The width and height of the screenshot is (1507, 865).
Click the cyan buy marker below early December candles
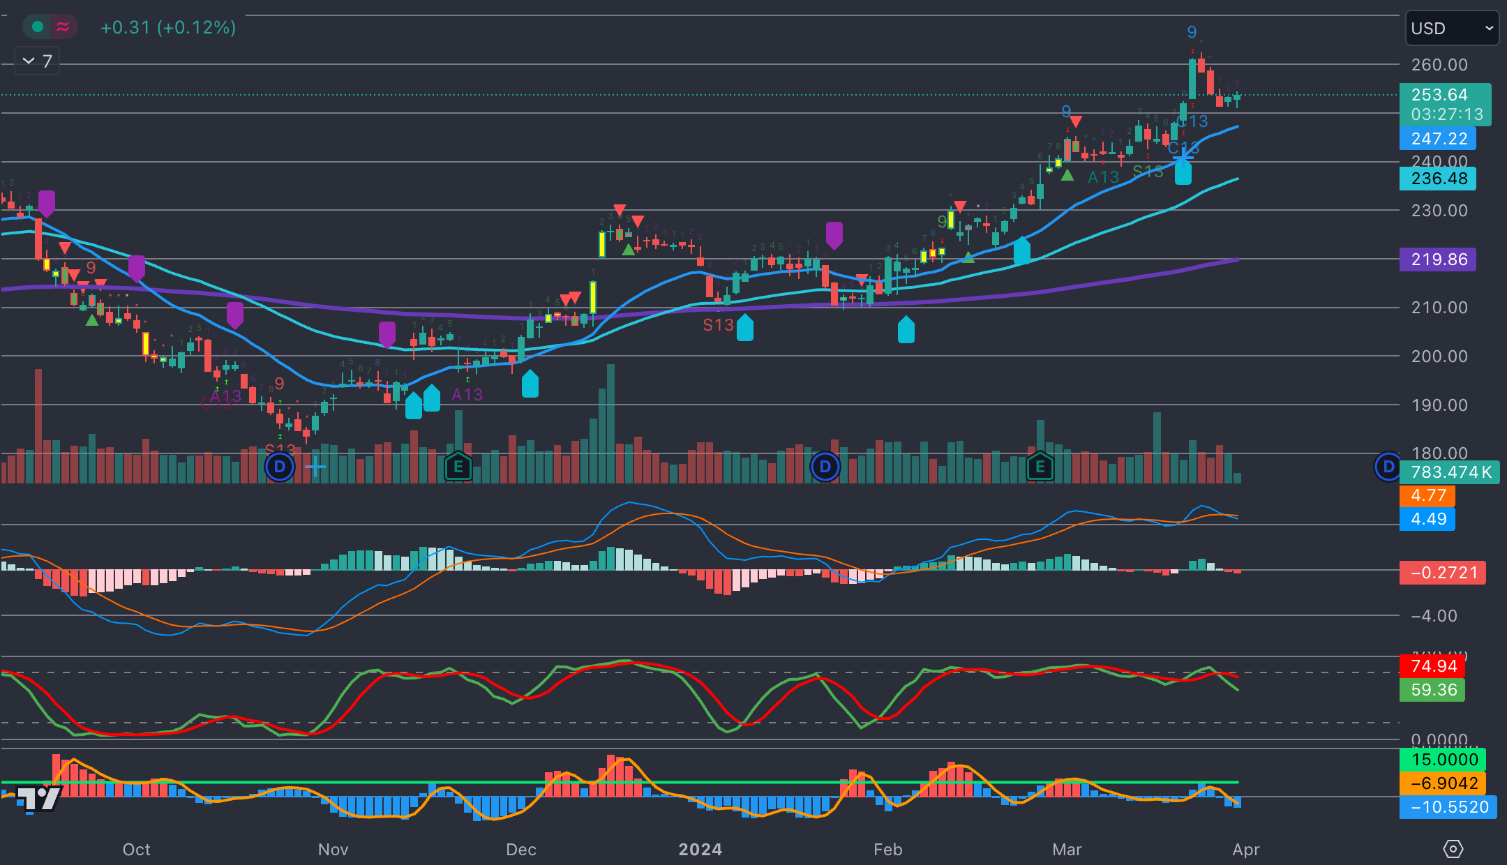tap(530, 384)
